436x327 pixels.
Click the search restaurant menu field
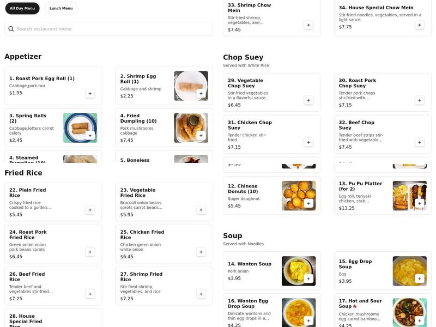coord(109,28)
